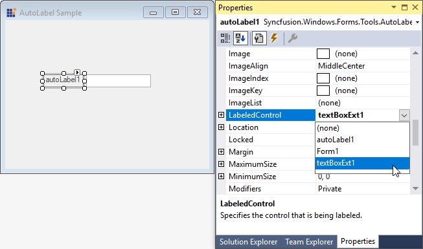
Task: Select the Modifiers property row
Action: click(x=318, y=189)
